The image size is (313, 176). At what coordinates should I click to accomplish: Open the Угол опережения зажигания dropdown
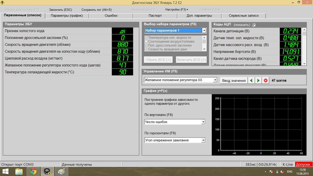[x=203, y=140]
